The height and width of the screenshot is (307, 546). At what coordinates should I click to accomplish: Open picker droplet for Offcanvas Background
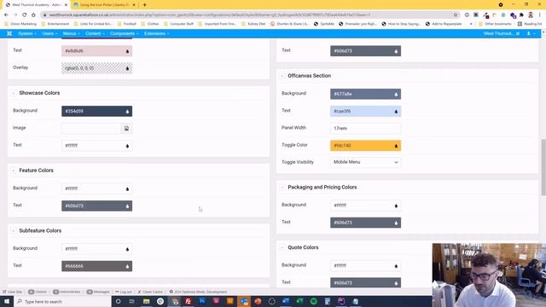coord(396,94)
